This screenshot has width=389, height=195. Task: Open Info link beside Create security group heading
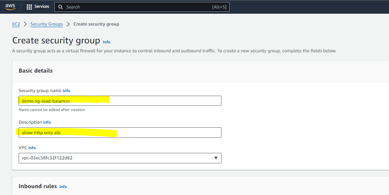pyautogui.click(x=106, y=42)
